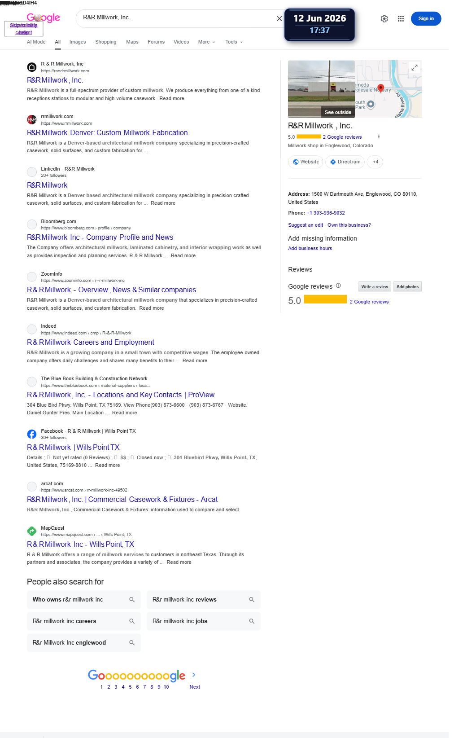Expand the More search filters dropdown
Viewport: 454px width, 738px height.
click(207, 42)
